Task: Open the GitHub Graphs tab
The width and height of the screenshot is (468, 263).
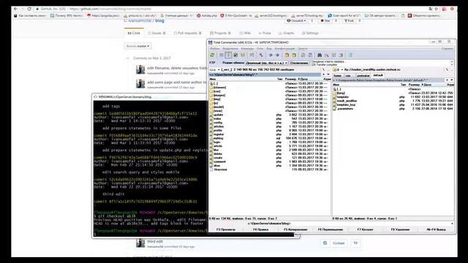Action: [286, 33]
